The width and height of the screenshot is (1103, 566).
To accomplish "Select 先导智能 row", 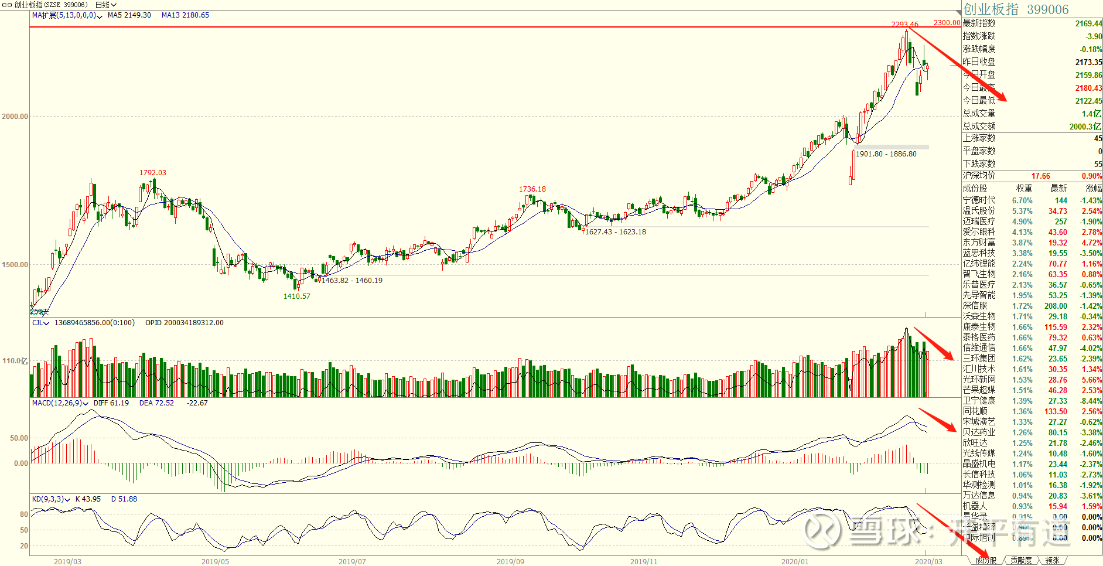I will pyautogui.click(x=1032, y=295).
